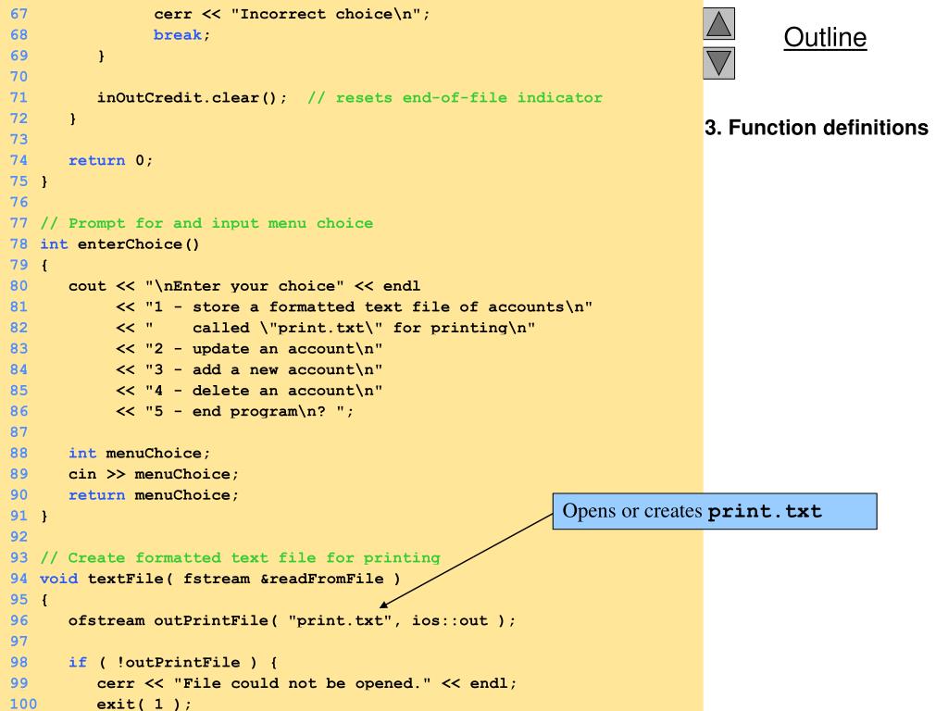
Task: Click the line 'return menuChoice;'
Action: (x=154, y=495)
